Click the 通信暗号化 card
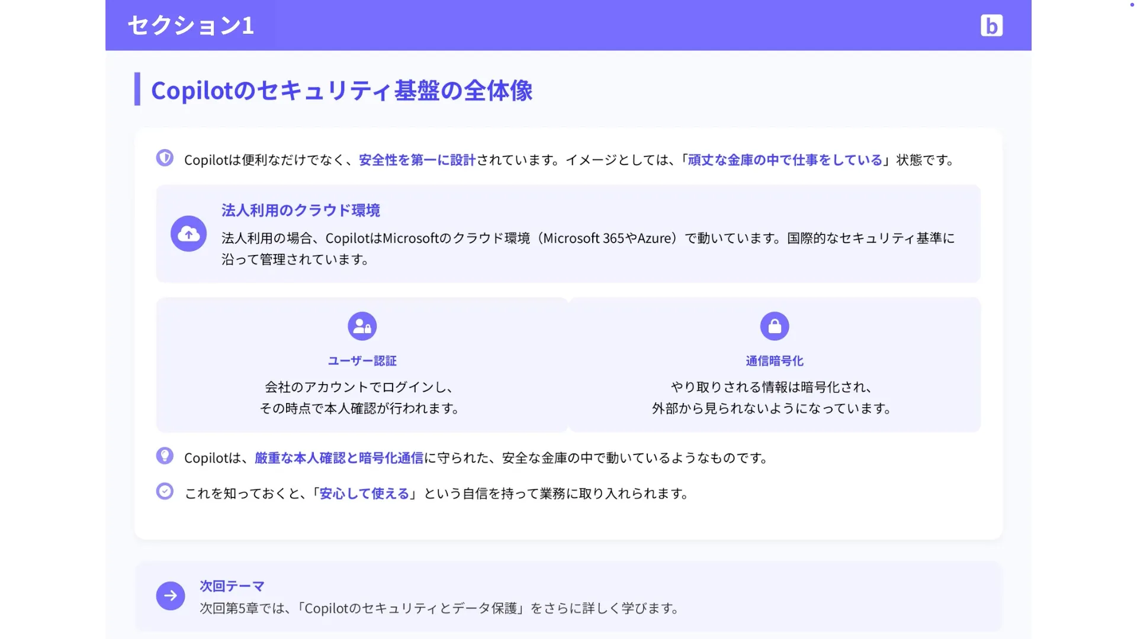Image resolution: width=1137 pixels, height=639 pixels. tap(775, 365)
